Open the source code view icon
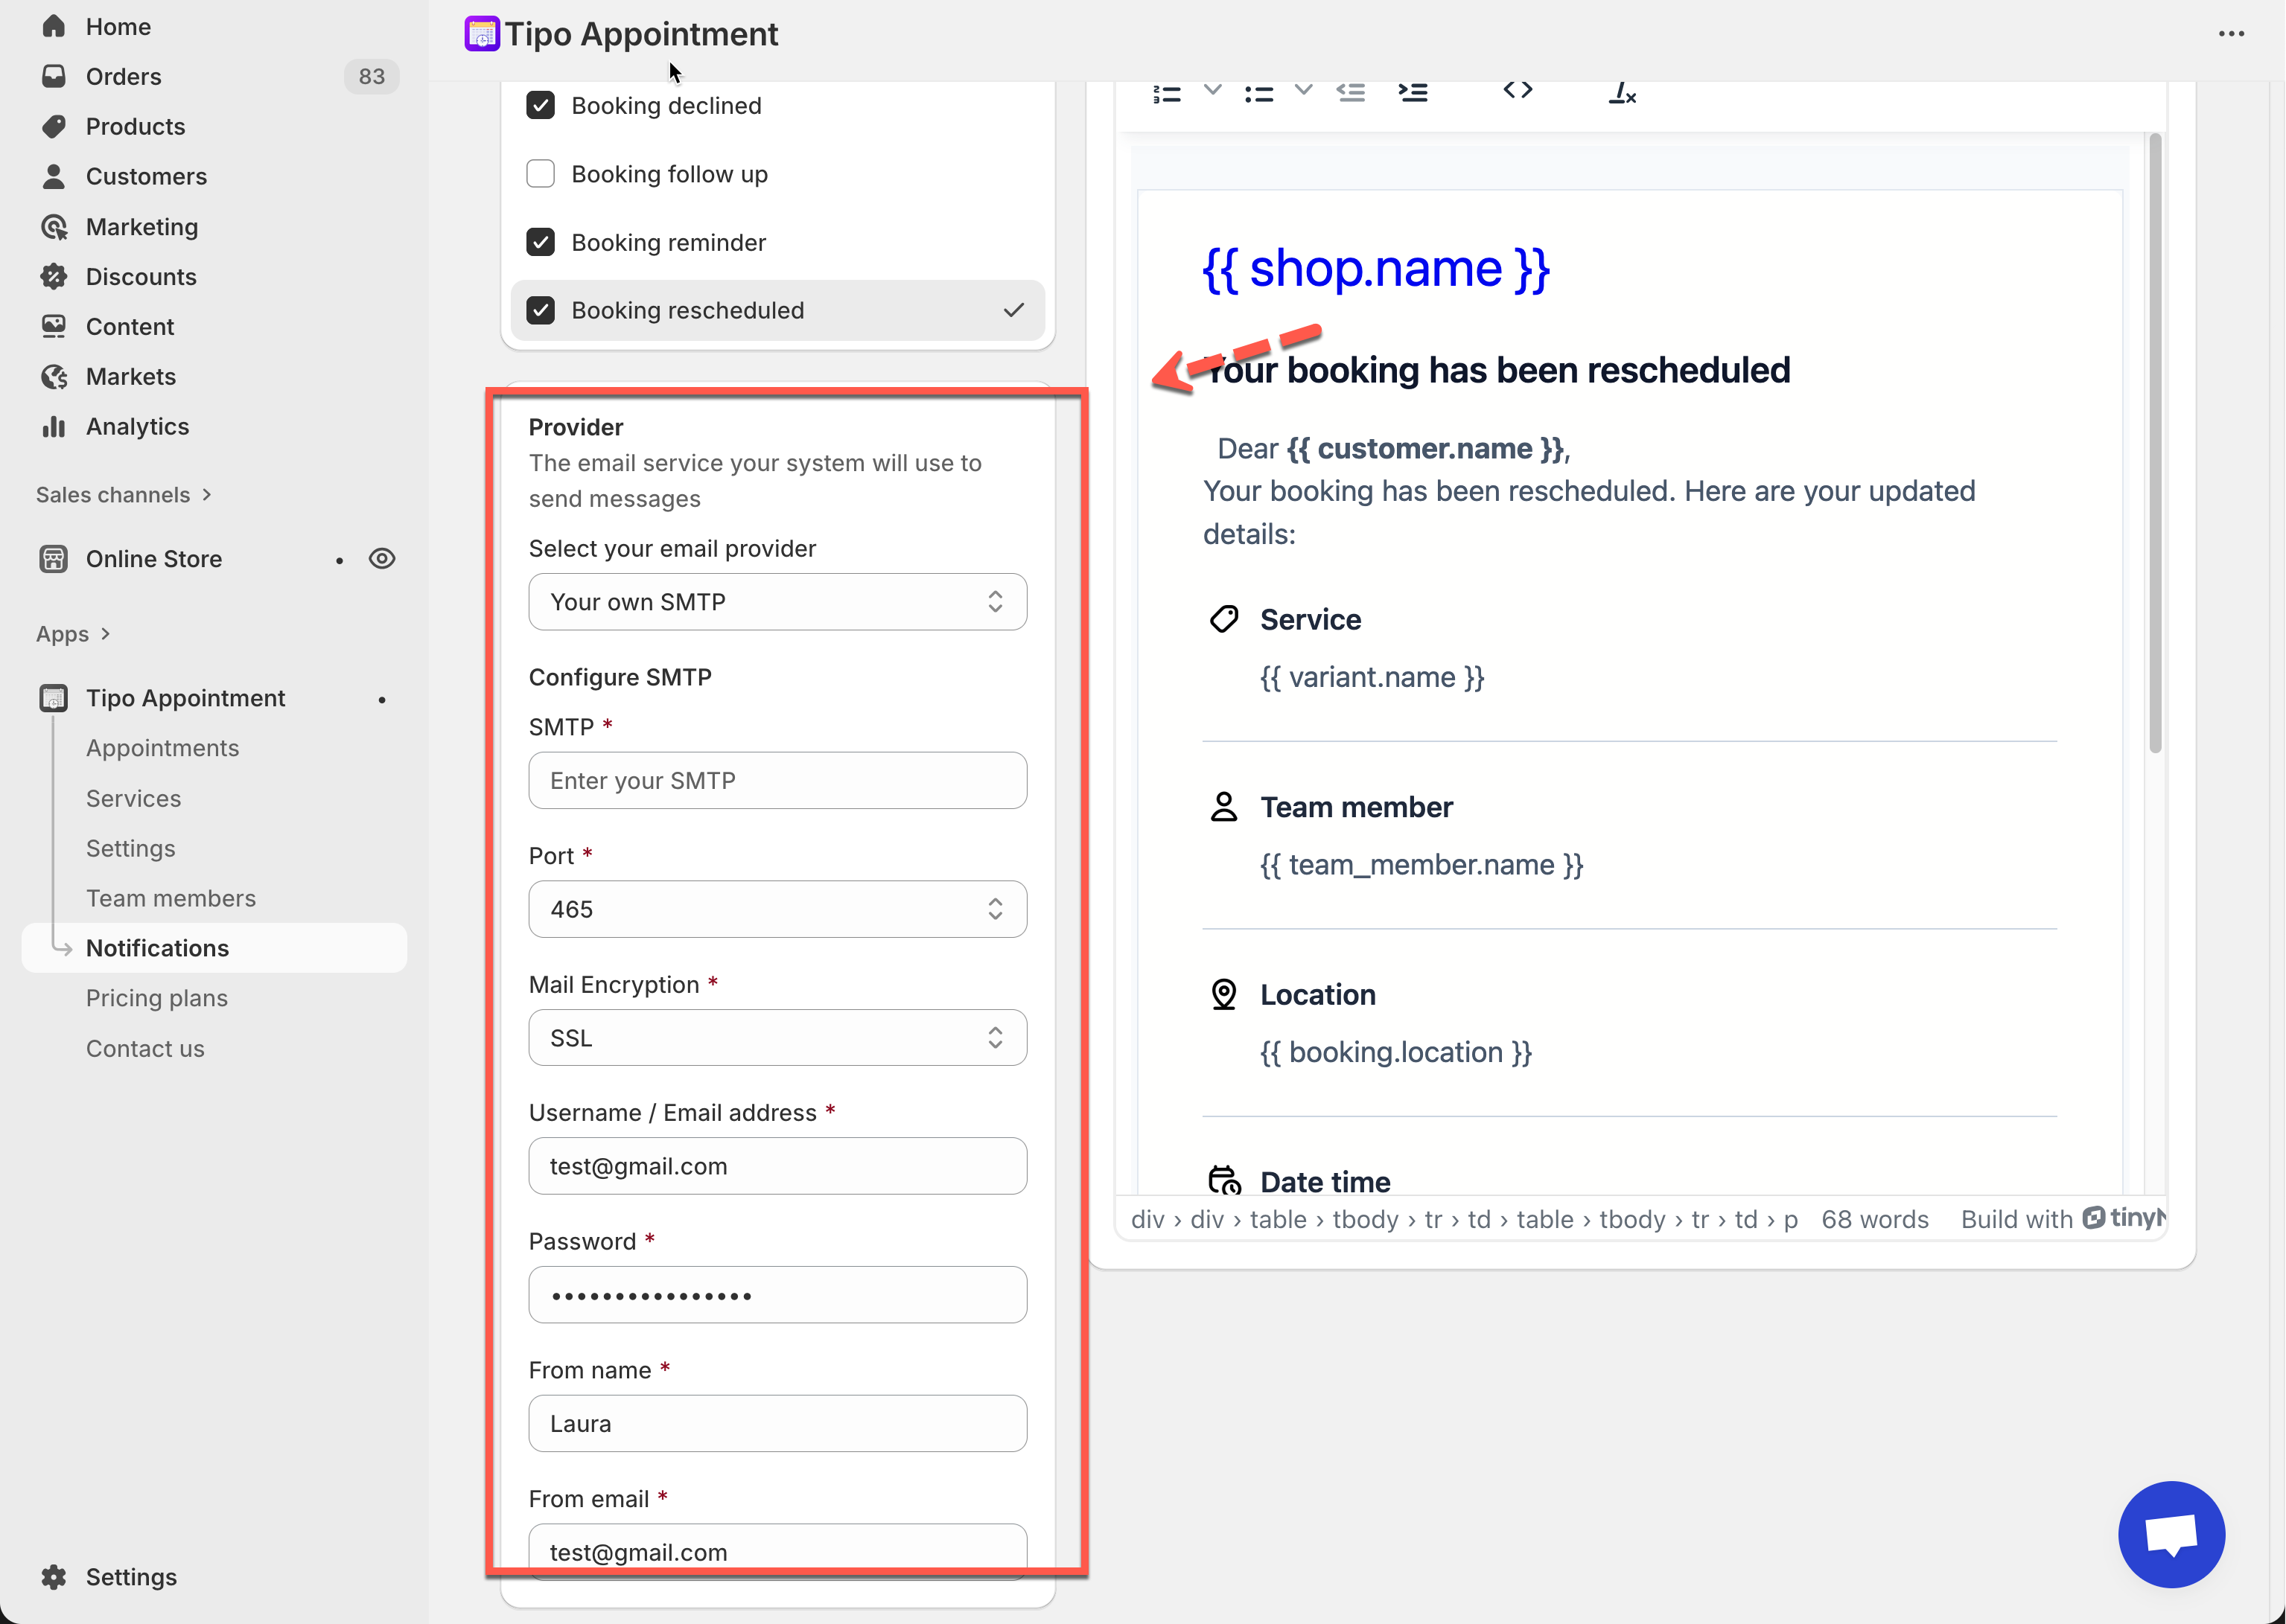 (1517, 90)
